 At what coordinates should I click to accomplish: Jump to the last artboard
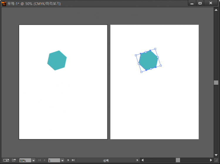(73, 160)
